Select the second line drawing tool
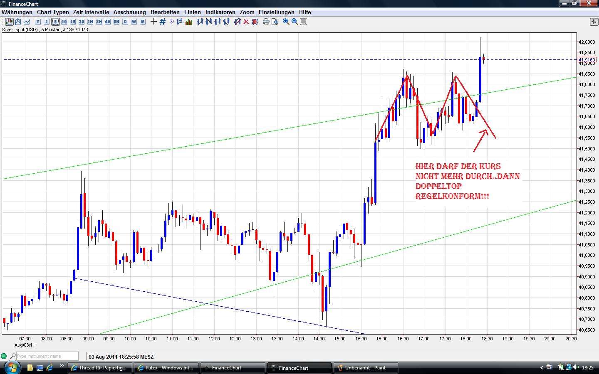 [x=208, y=22]
